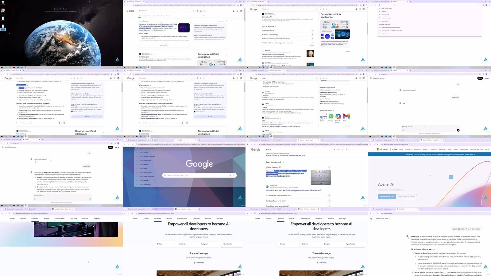The width and height of the screenshot is (491, 276).
Task: Click WhatsApp icon under People also search for
Action: 331,117
